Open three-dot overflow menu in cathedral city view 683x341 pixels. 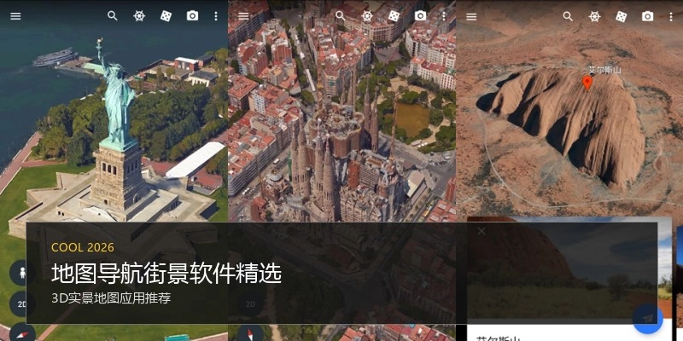point(444,16)
